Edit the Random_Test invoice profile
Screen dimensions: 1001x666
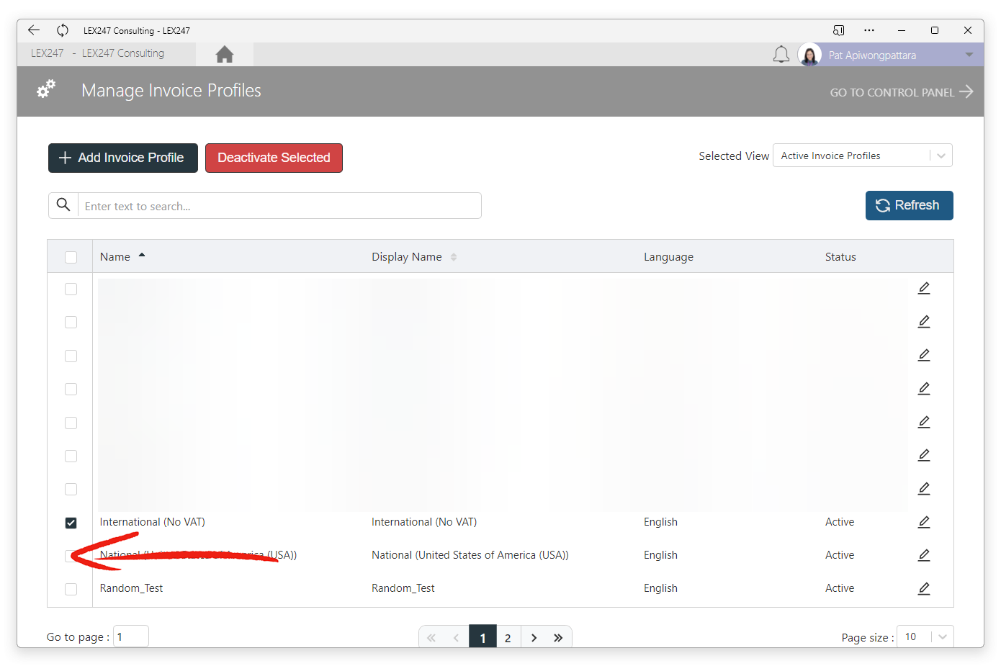tap(924, 588)
